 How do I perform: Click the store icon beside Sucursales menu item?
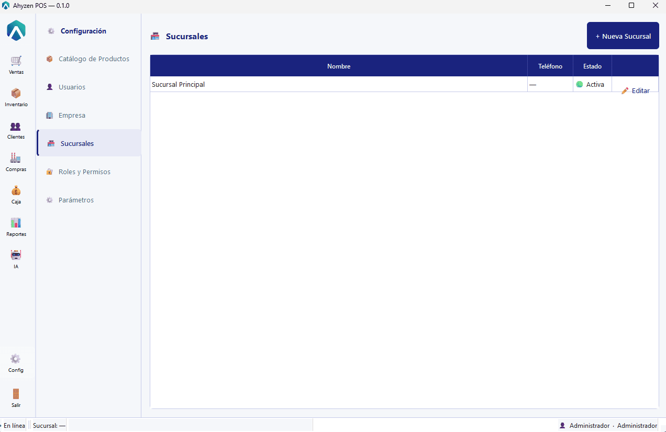pyautogui.click(x=51, y=144)
